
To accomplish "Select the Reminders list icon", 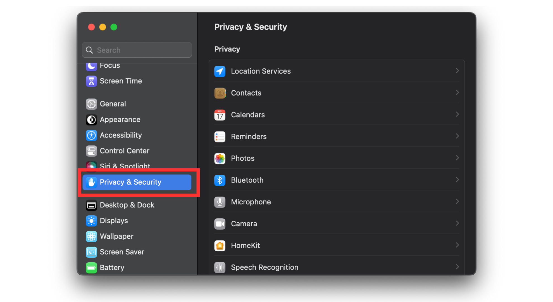I will pos(220,136).
